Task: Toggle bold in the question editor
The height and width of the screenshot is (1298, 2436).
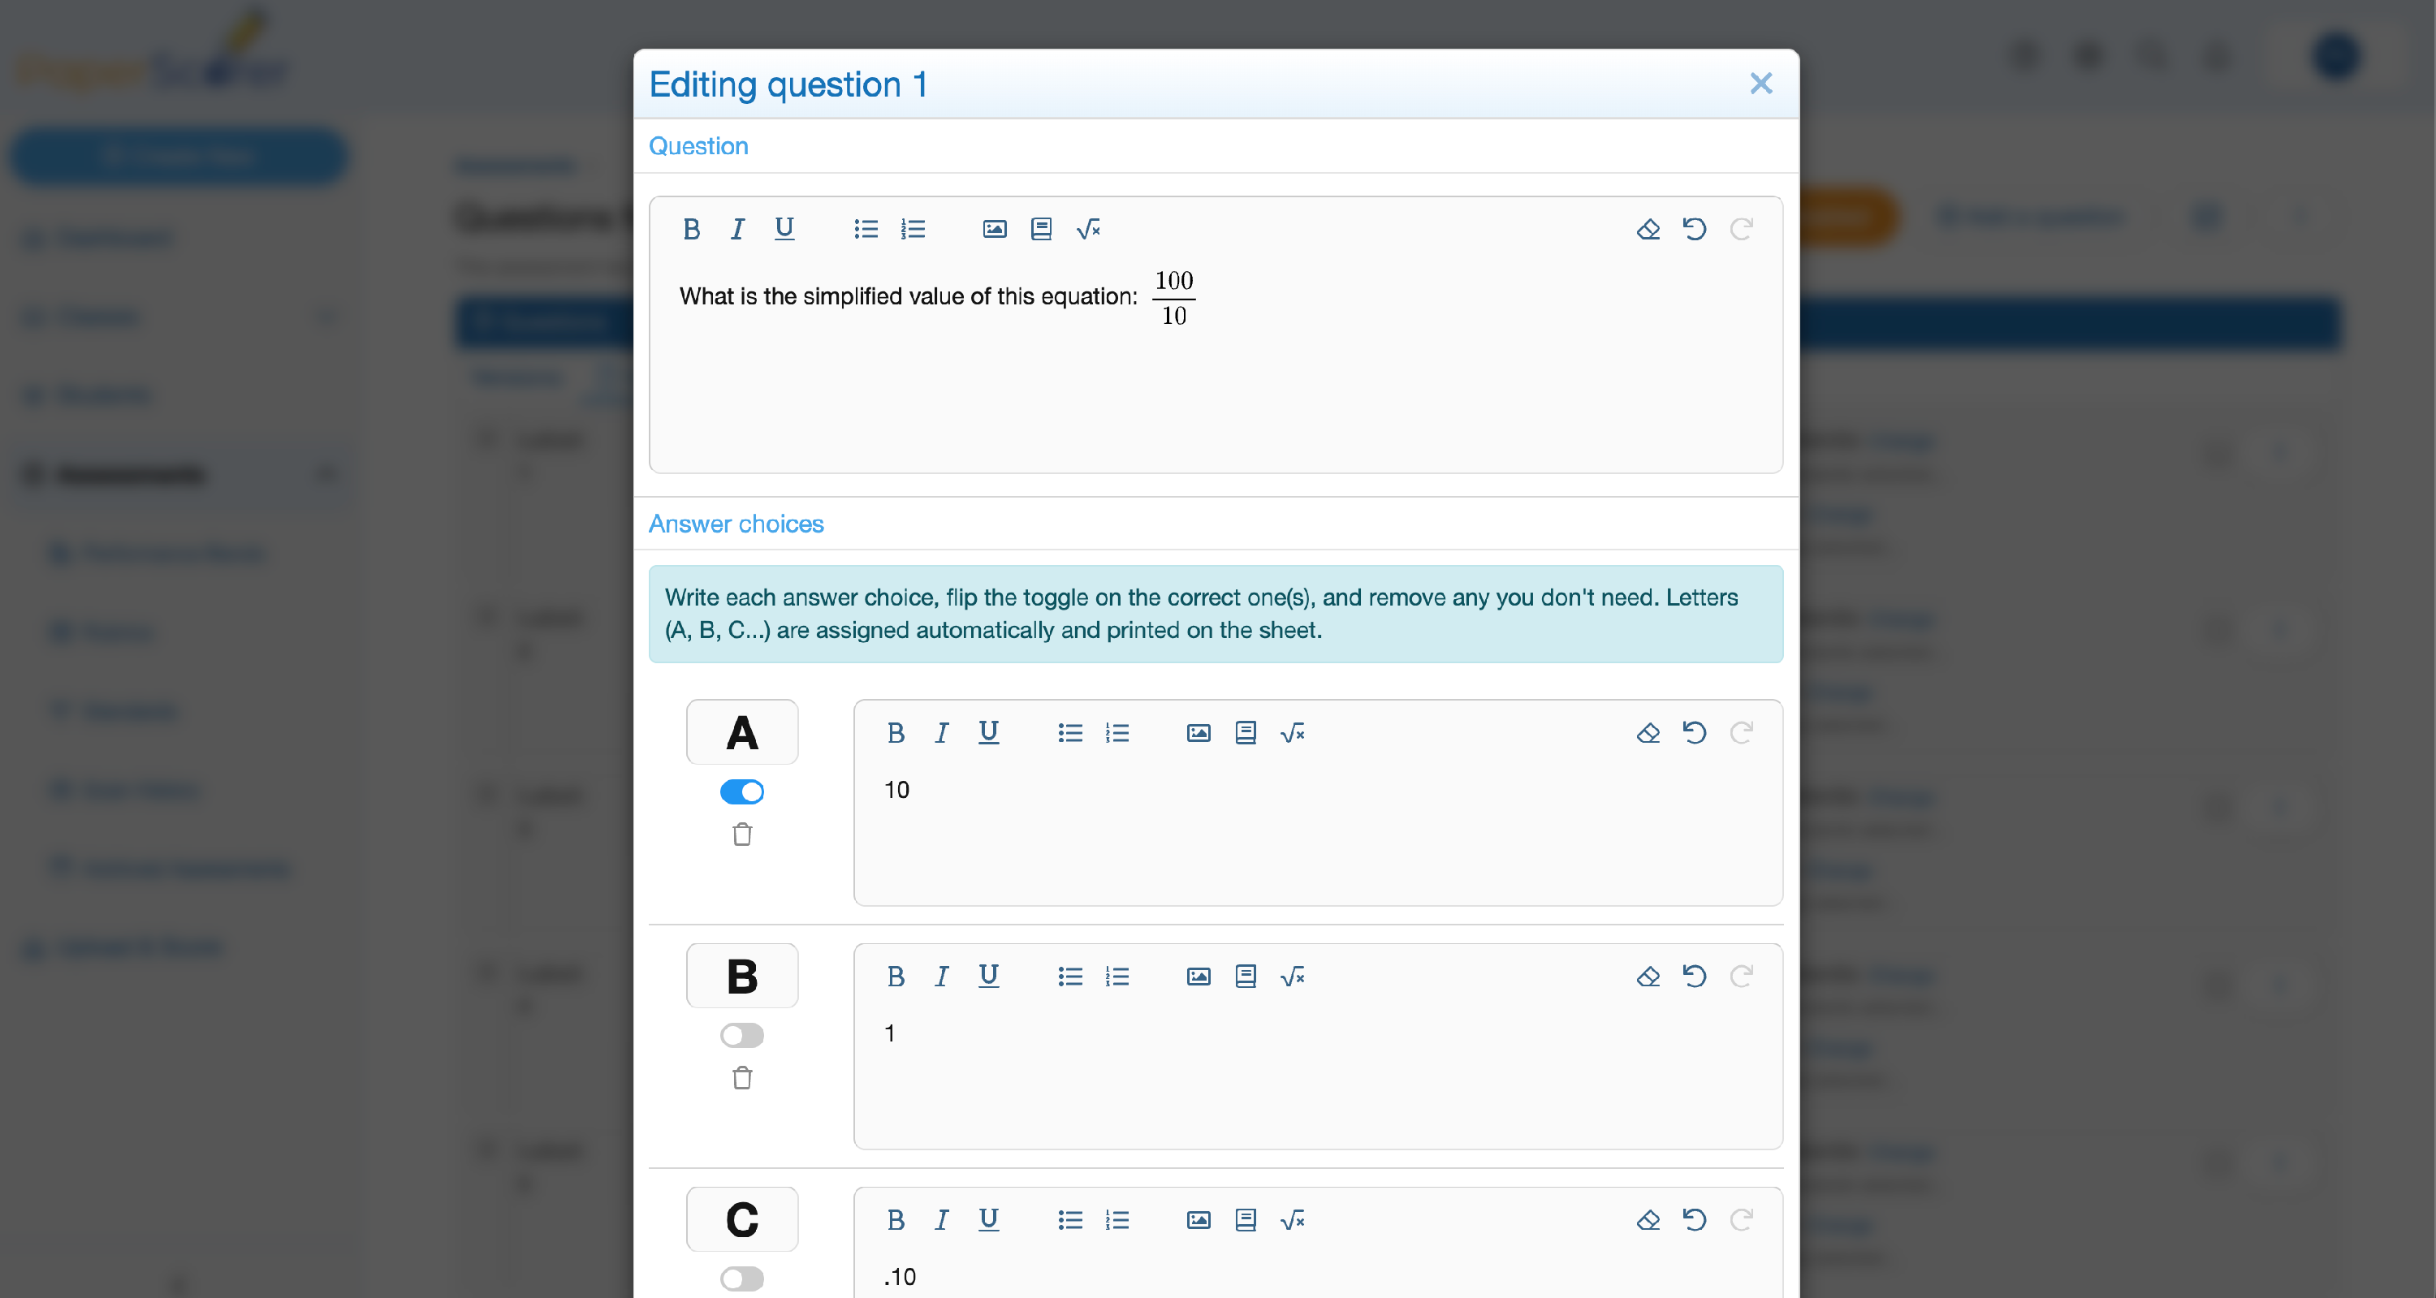Action: click(x=691, y=229)
